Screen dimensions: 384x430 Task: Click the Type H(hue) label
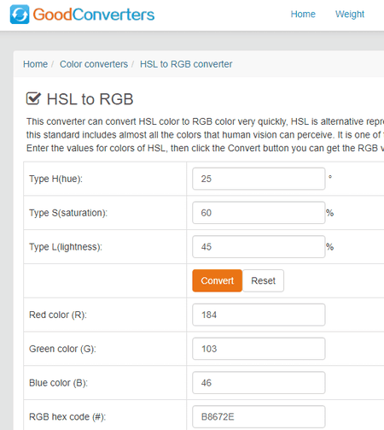pyautogui.click(x=55, y=179)
